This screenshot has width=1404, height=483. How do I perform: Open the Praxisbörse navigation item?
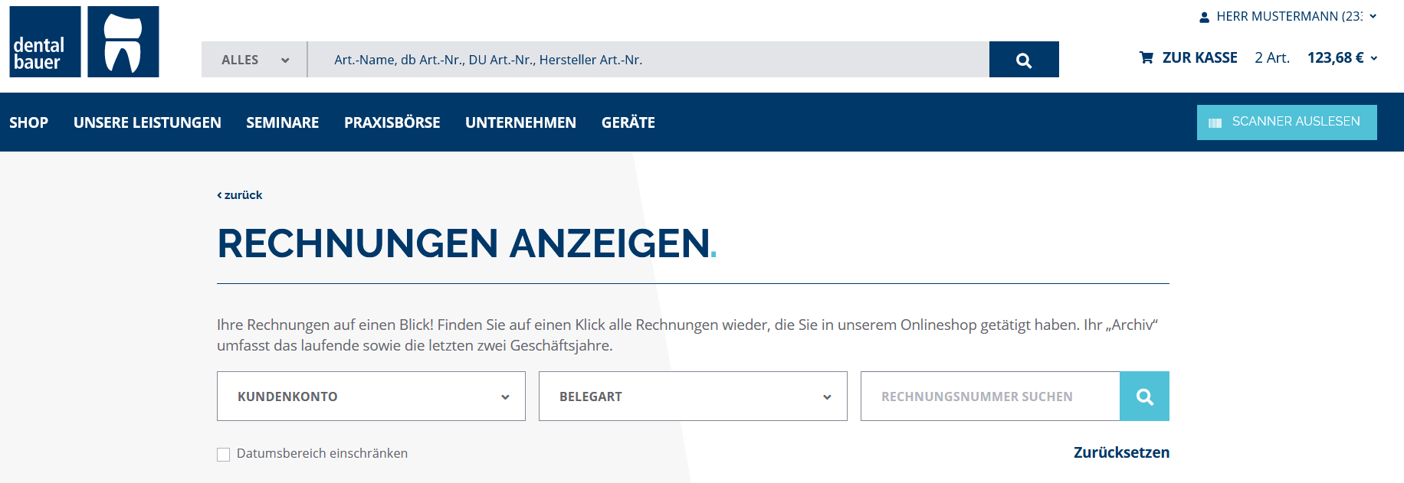click(392, 122)
